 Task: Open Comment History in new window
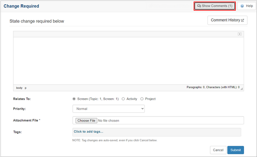point(227,20)
